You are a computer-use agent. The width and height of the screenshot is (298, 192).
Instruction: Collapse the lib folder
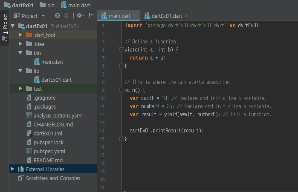coord(20,71)
